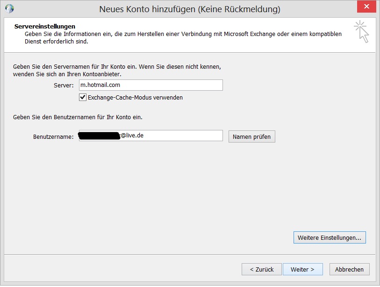This screenshot has height=287, width=380.
Task: Click the 'Geben Sie den Benutzernamen' instruction text
Action: pos(78,117)
